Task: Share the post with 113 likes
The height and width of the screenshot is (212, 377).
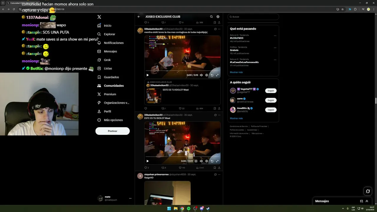Action: tap(219, 168)
